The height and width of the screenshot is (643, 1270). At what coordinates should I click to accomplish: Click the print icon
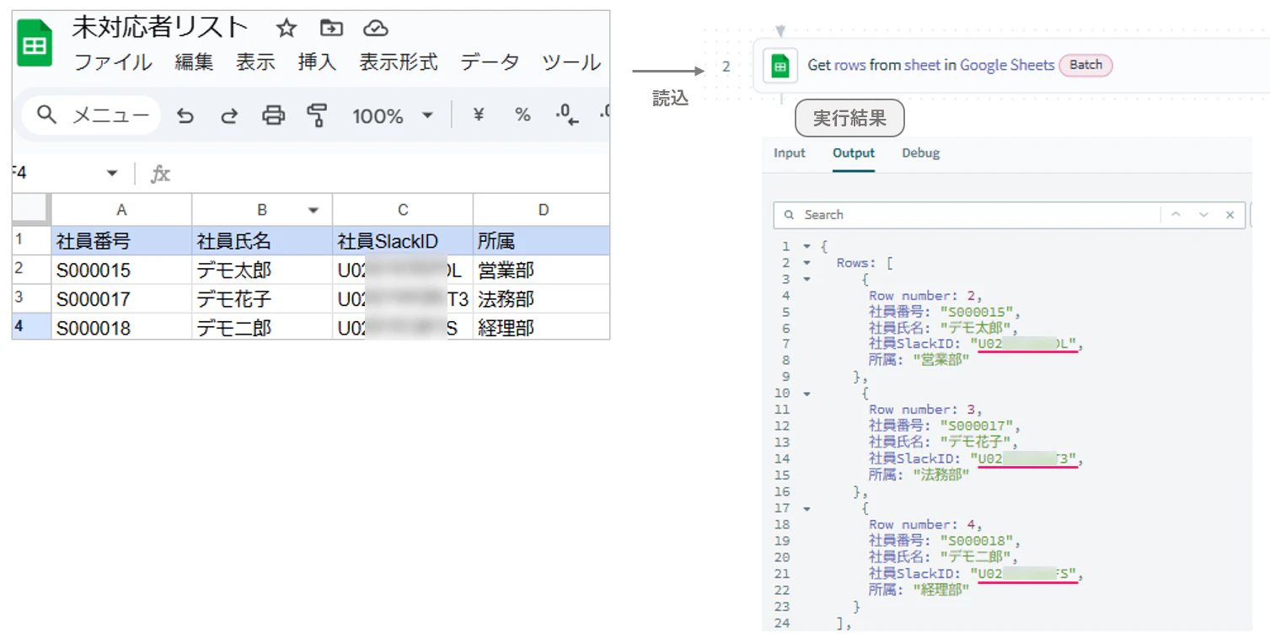[x=273, y=115]
